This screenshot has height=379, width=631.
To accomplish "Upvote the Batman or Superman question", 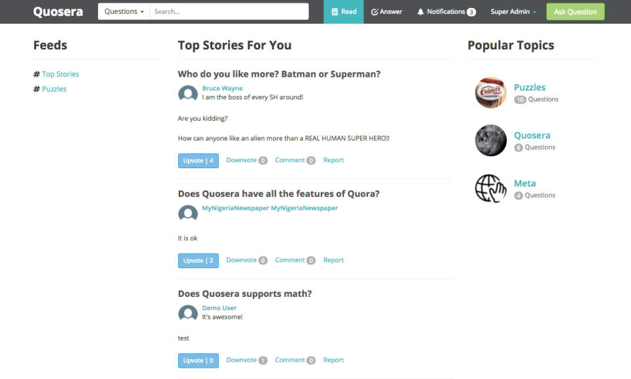I will click(198, 160).
